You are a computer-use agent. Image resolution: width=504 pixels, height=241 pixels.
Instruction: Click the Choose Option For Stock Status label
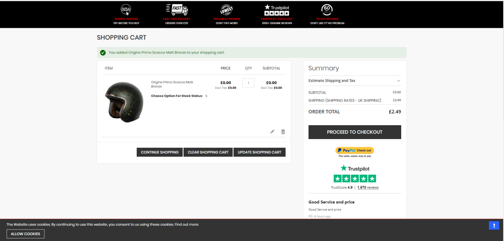(x=177, y=96)
